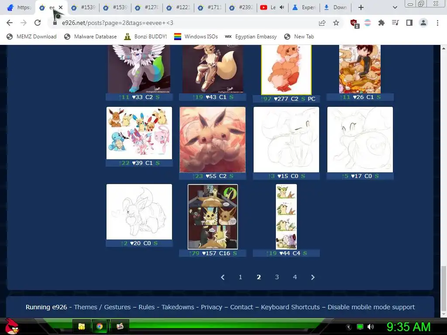
Task: Open the Contact footer link
Action: pyautogui.click(x=241, y=307)
